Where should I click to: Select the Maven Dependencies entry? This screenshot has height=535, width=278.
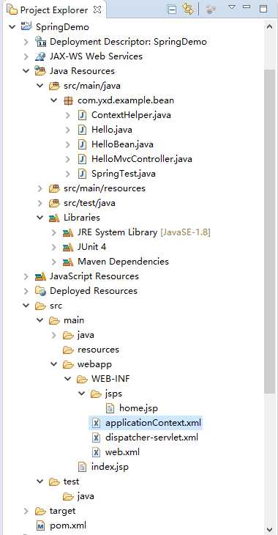point(123,262)
